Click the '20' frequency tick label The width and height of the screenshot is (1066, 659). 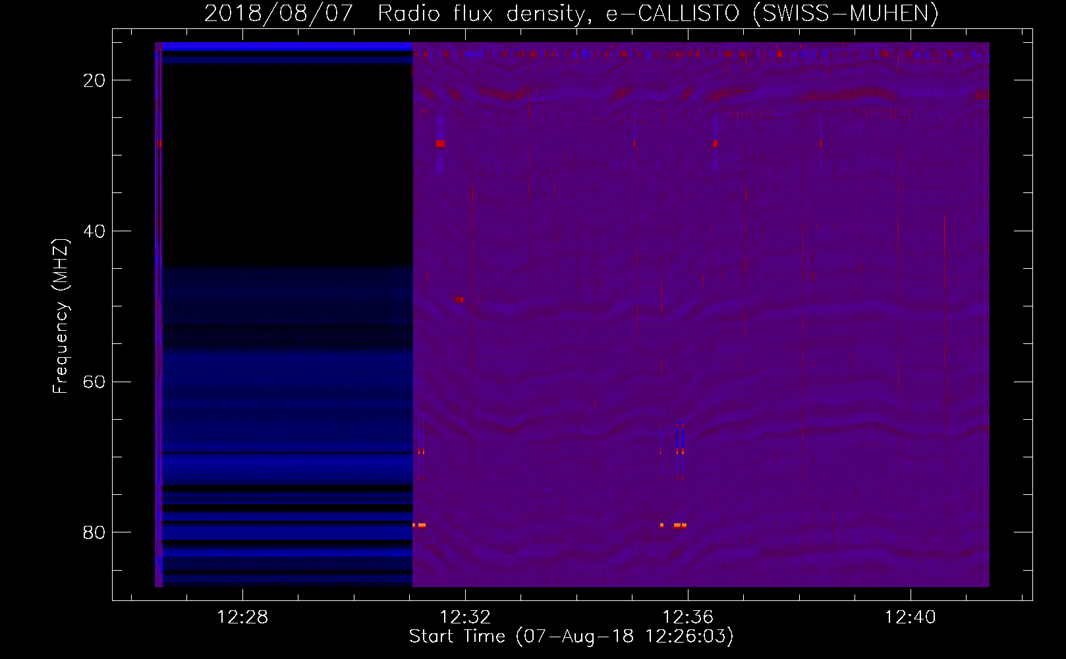(x=94, y=80)
